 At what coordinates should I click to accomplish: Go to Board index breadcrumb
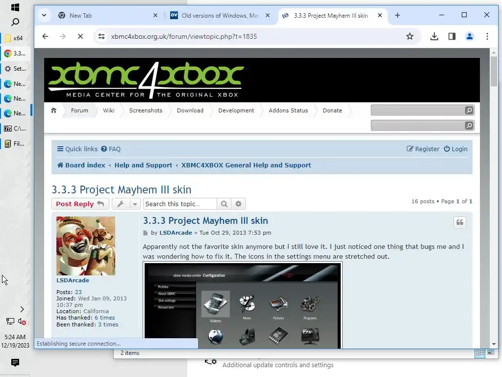pos(81,165)
